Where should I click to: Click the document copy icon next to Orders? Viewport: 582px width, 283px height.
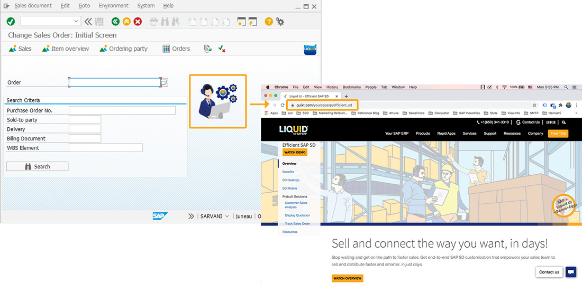coord(208,49)
